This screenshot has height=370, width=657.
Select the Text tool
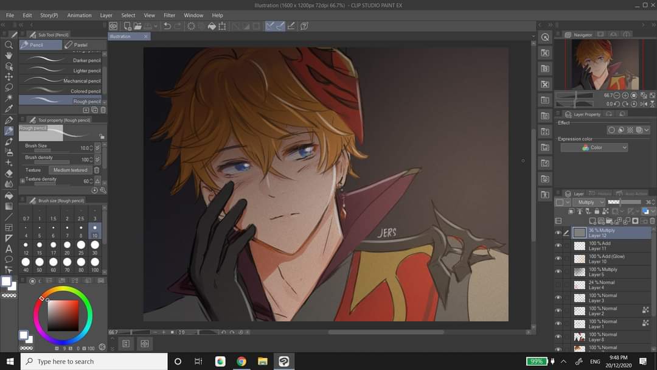click(9, 248)
